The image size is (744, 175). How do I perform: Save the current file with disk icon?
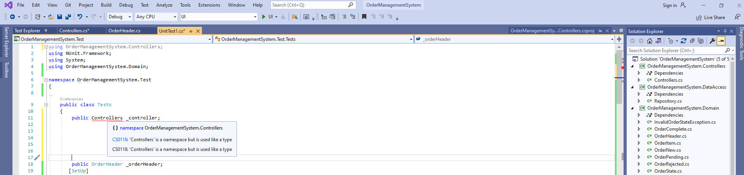tap(60, 17)
